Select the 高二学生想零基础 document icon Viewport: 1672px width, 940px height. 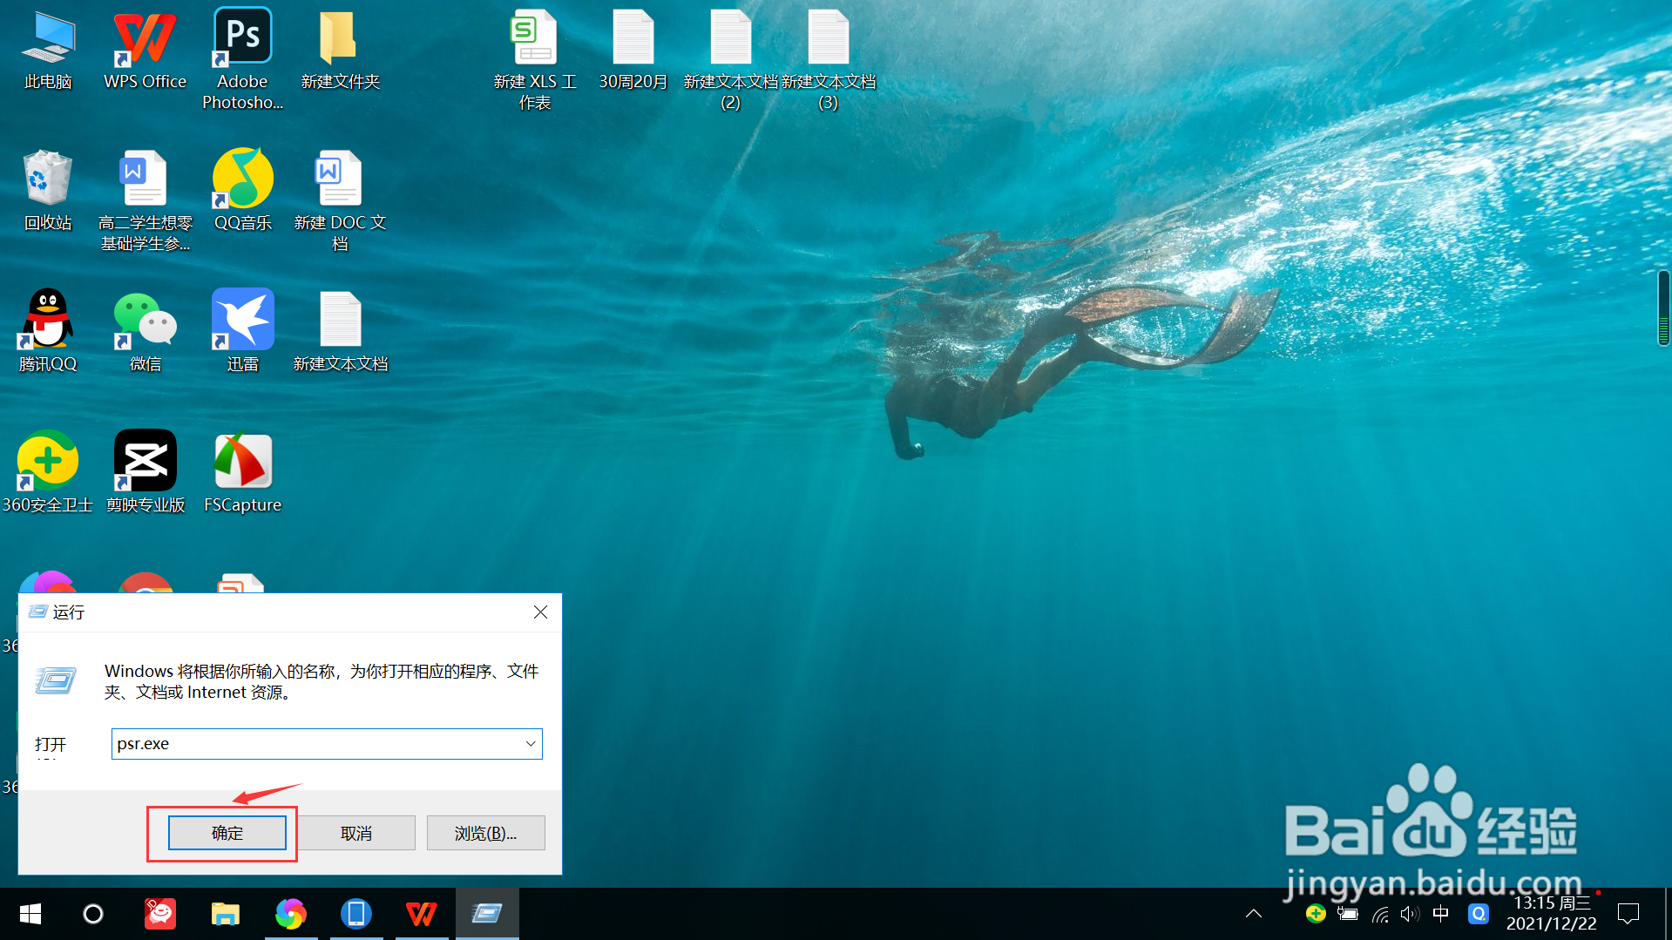pos(145,200)
